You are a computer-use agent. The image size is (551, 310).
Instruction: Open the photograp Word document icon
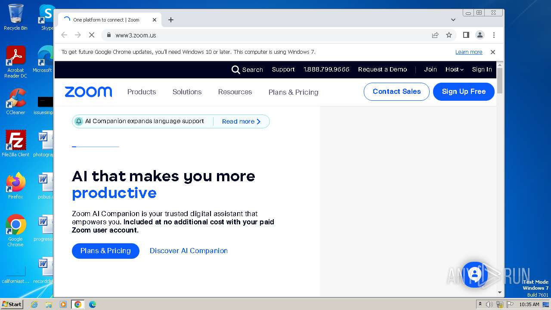click(x=44, y=144)
